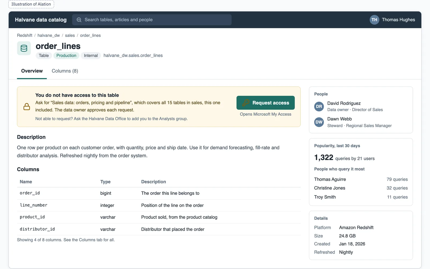Click the Production tag
Screen dimensions: 430x269
[x=66, y=55]
